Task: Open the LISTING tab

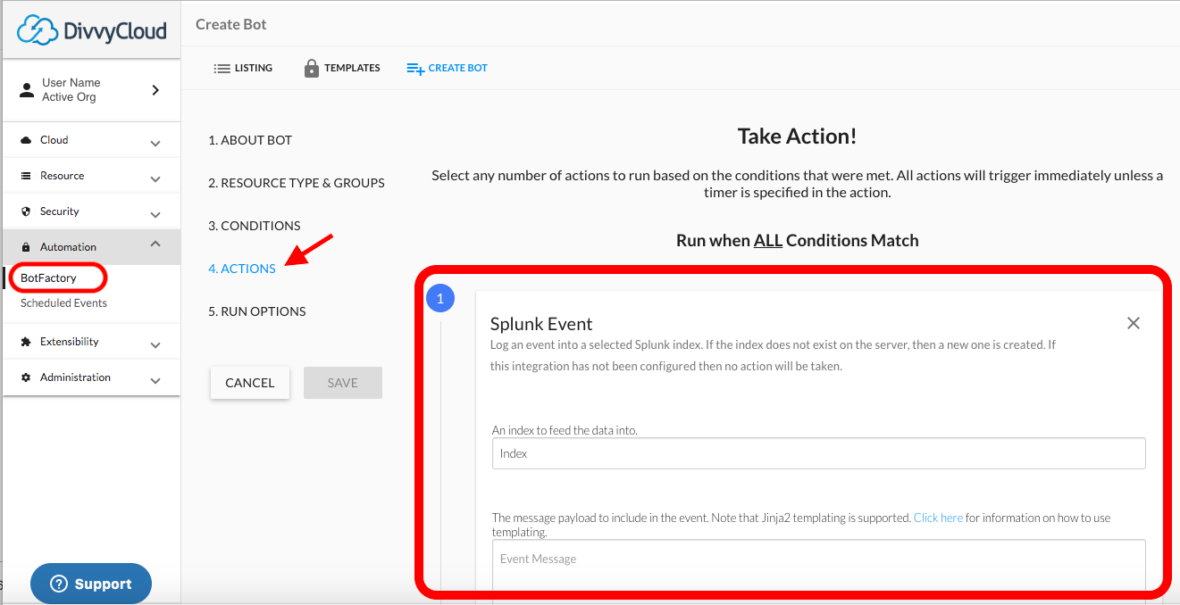Action: [x=243, y=68]
